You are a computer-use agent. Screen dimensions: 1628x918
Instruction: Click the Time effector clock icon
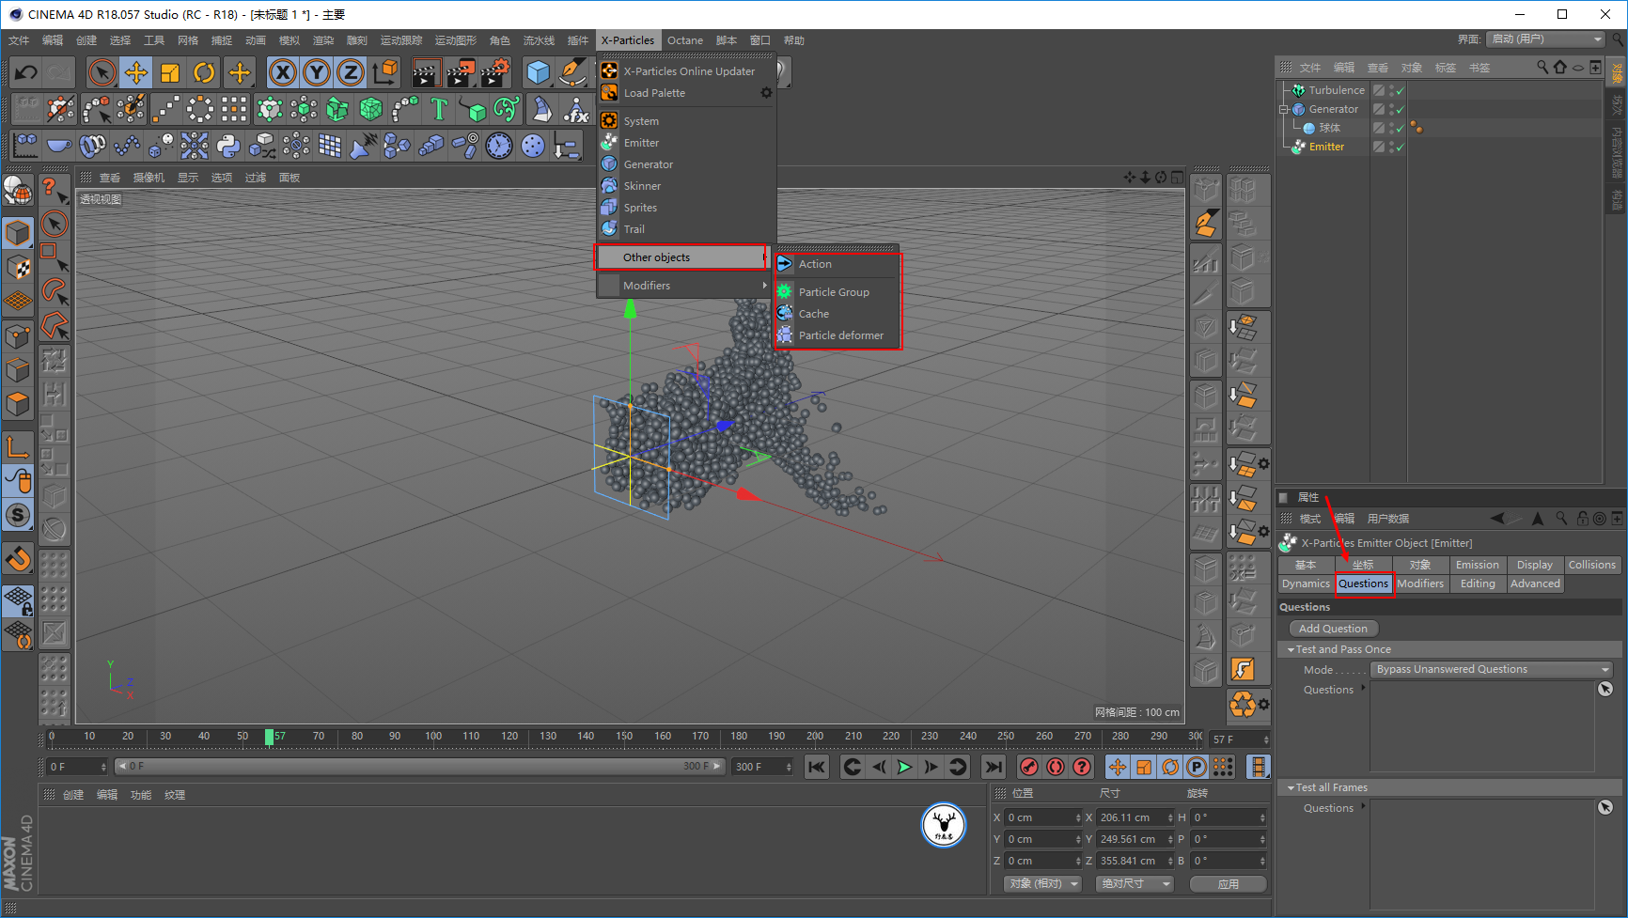click(499, 146)
